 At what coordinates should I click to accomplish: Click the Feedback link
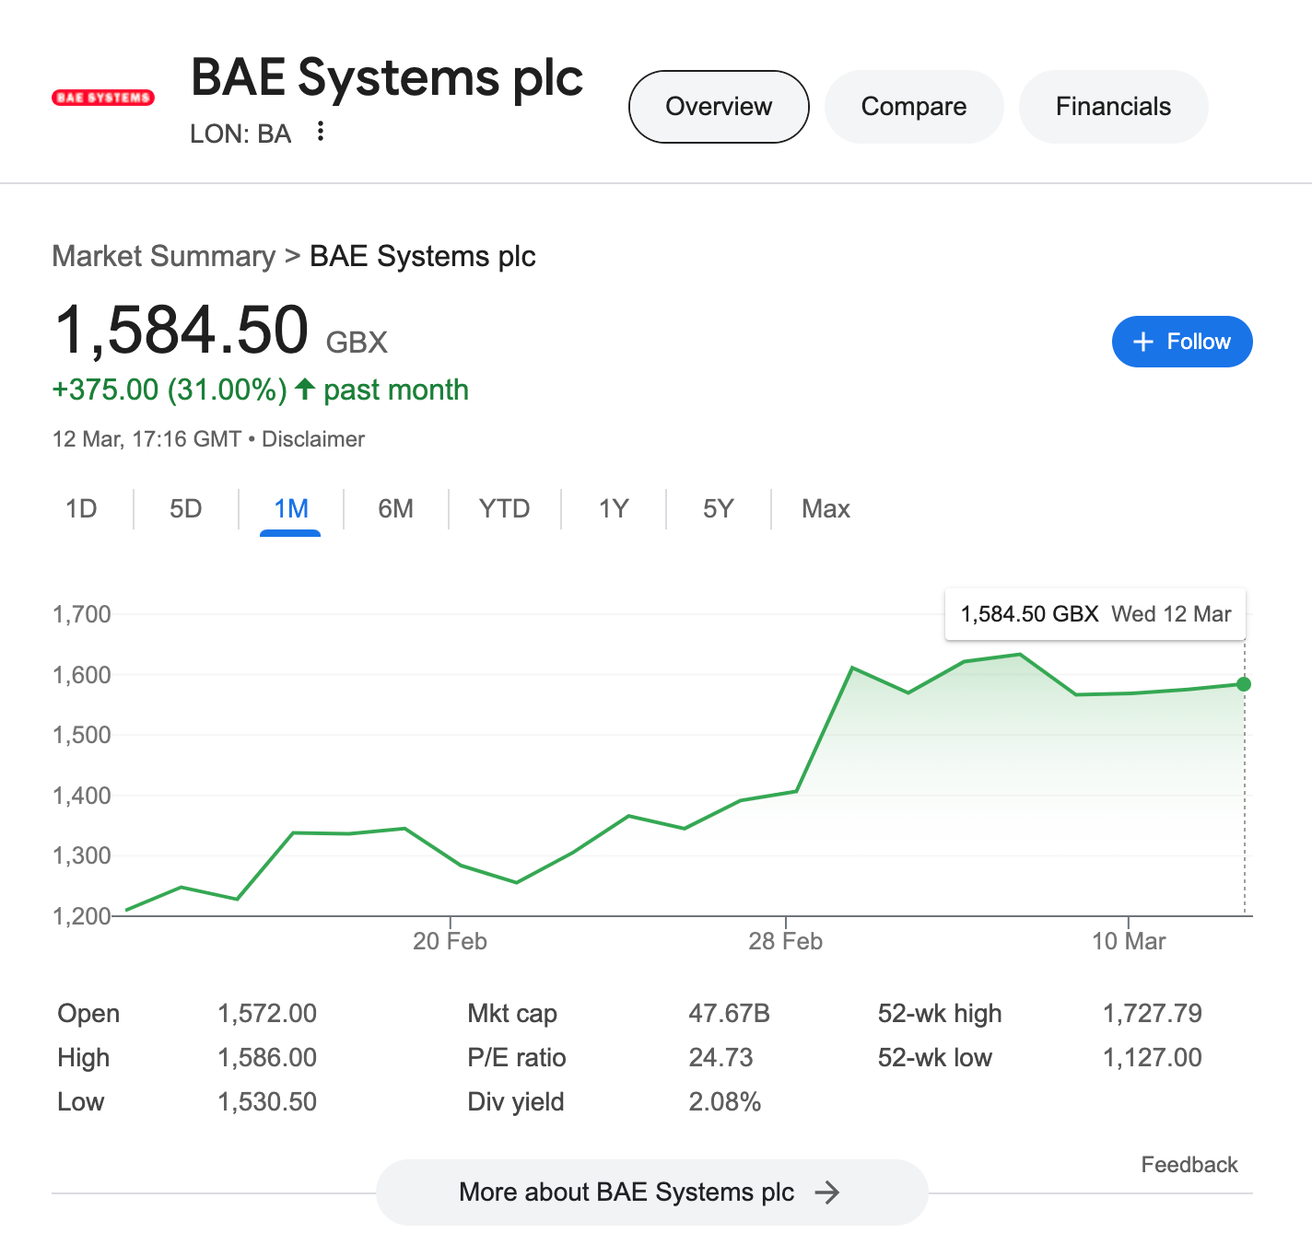(x=1189, y=1165)
